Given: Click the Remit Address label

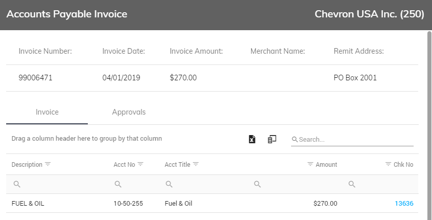Looking at the screenshot, I should pyautogui.click(x=358, y=51).
